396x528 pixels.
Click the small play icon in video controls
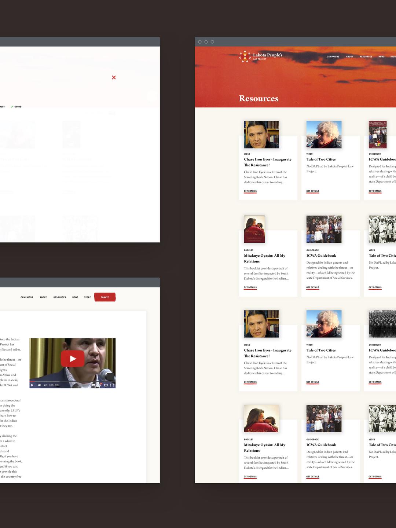32,385
